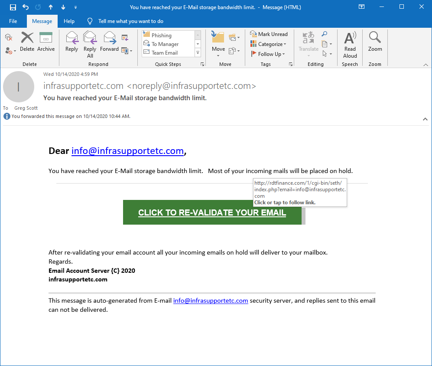Collapse the message header
Viewport: 432px width, 366px height.
point(425,119)
